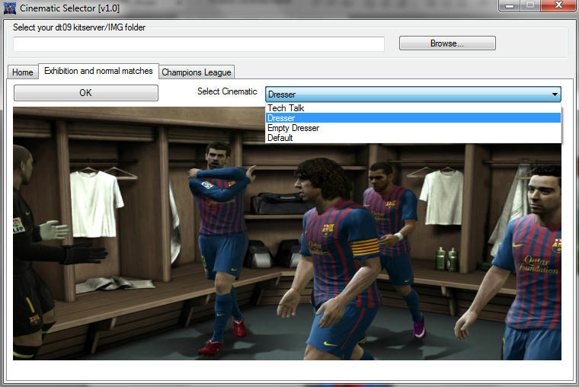This screenshot has width=579, height=387.
Task: Minimize the Cinematic Selector window
Action: [x=508, y=6]
